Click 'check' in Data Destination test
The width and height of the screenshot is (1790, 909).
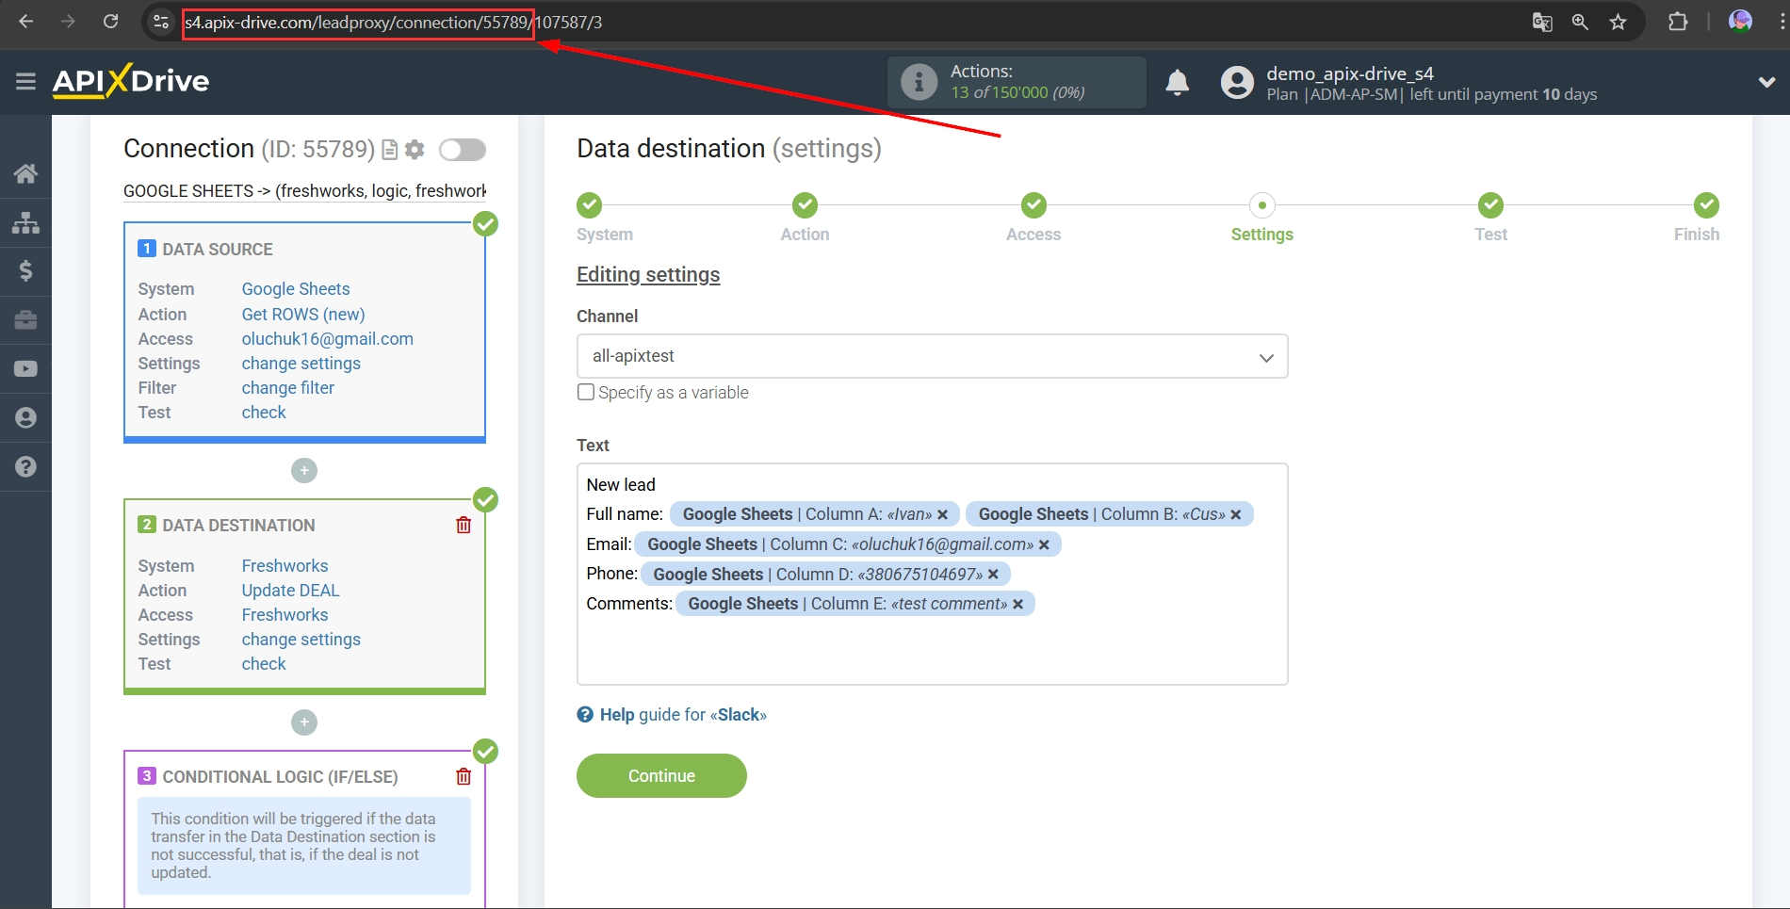(x=264, y=664)
